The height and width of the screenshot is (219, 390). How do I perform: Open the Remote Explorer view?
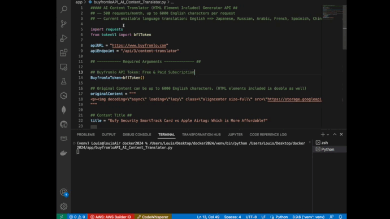(64, 67)
